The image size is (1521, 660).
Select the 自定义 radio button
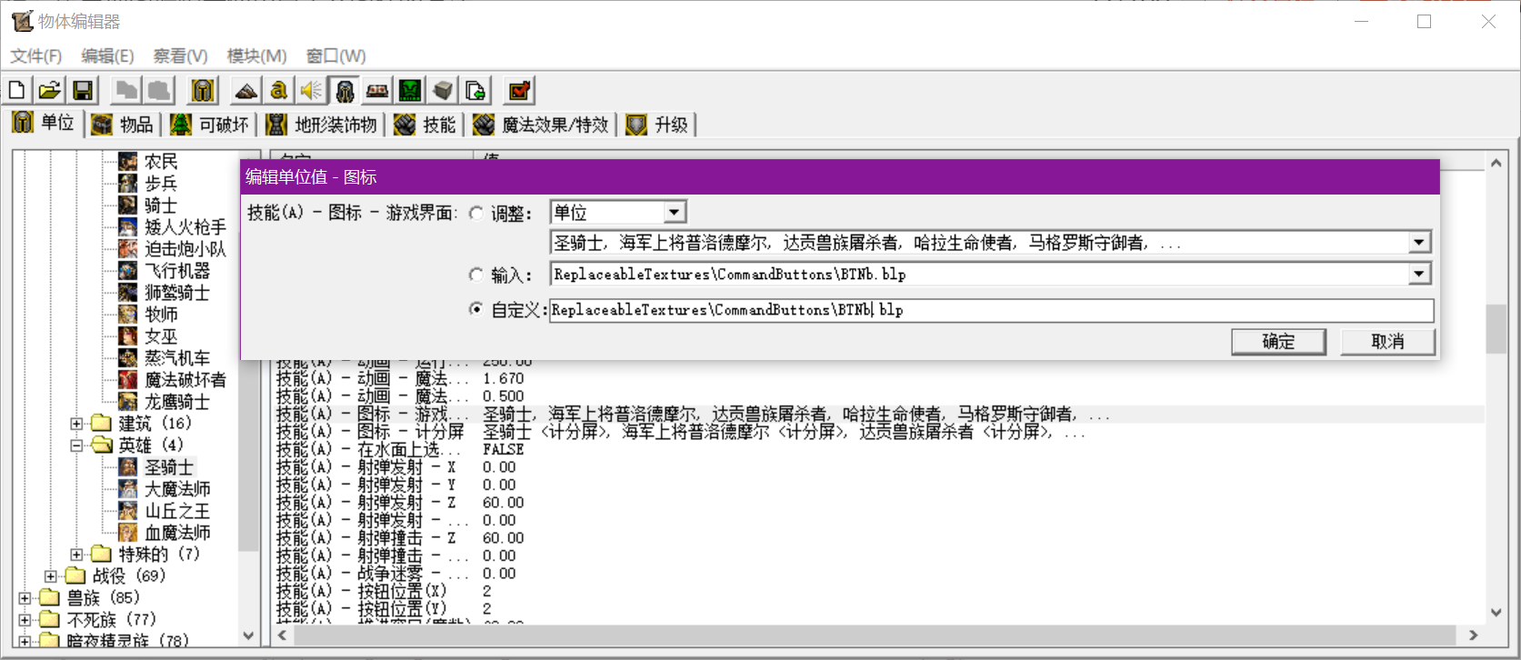476,310
